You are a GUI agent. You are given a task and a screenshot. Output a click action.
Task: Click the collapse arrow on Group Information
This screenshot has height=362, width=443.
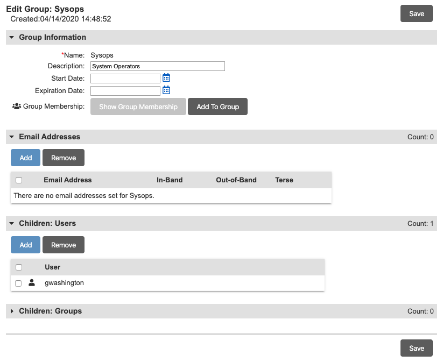tap(11, 37)
